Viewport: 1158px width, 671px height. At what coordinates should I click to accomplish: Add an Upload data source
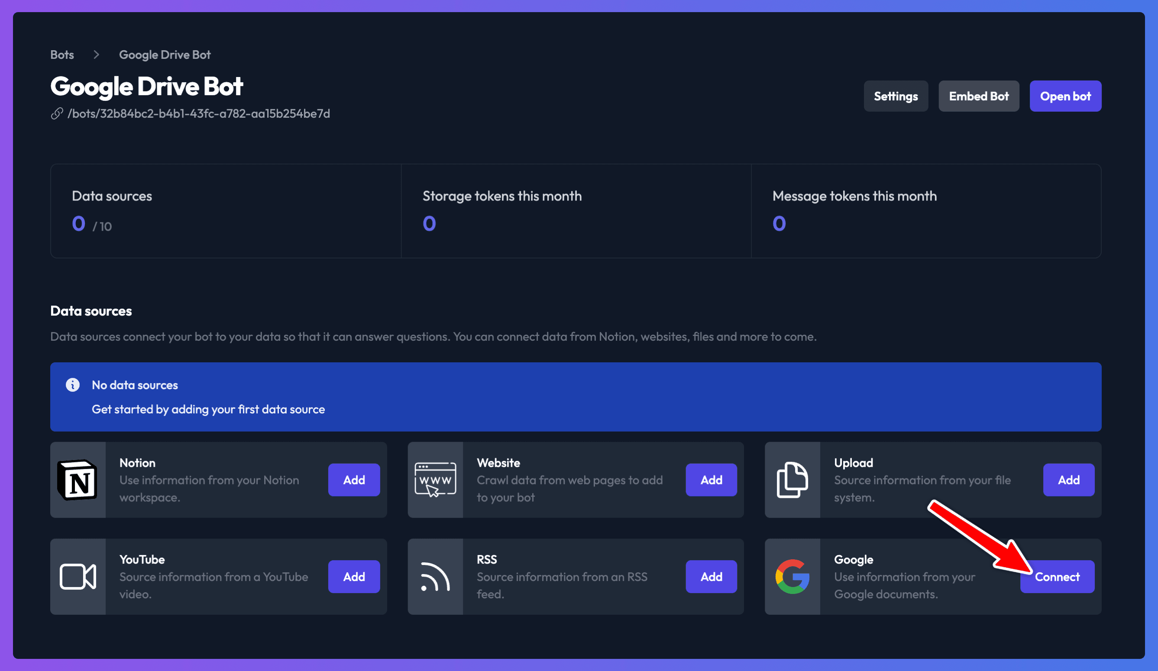coord(1068,480)
